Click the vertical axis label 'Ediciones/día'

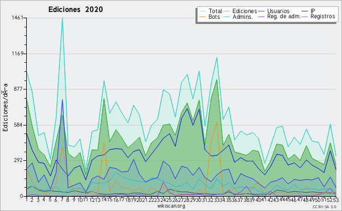[x=5, y=107]
